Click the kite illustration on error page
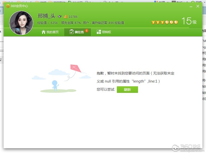206x153 pixels. (76, 68)
